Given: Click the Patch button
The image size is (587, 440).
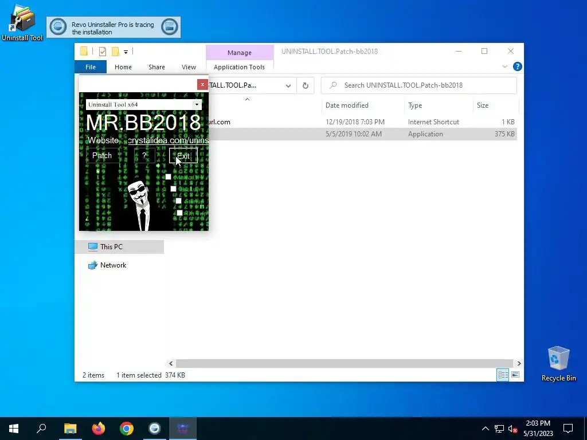Looking at the screenshot, I should tap(102, 156).
